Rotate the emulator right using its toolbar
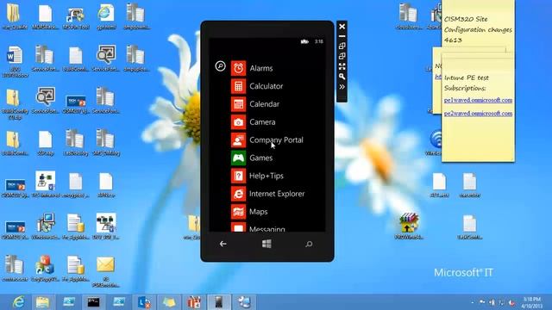Image resolution: width=552 pixels, height=310 pixels. (x=342, y=56)
